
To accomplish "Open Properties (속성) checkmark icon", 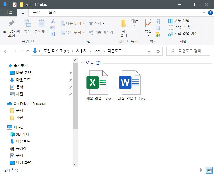I will [x=148, y=26].
